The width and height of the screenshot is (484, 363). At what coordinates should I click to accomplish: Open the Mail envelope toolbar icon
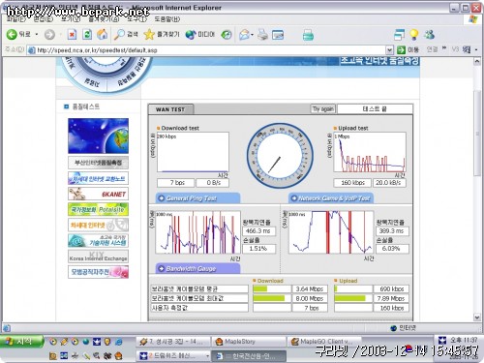(244, 35)
